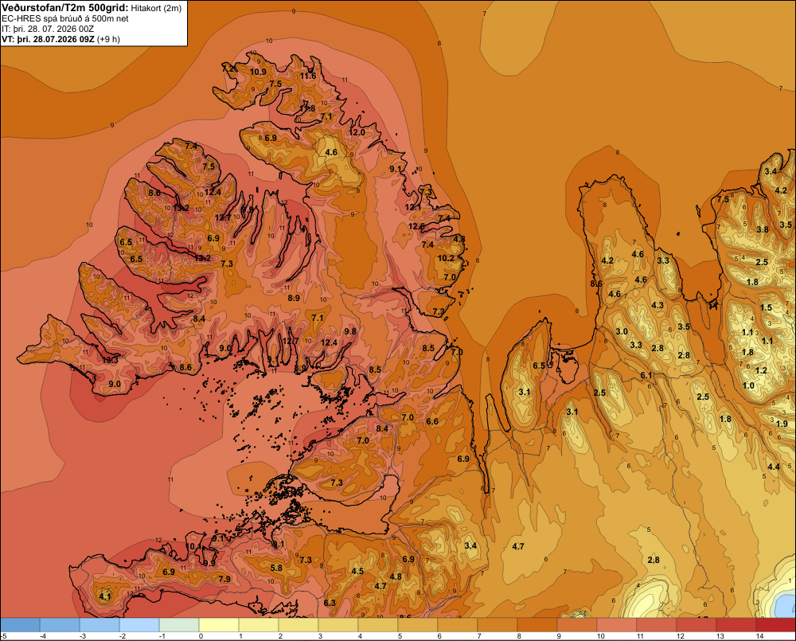Click the Veðurstofan/T2m 500grid title text
The height and width of the screenshot is (641, 796).
(65, 8)
